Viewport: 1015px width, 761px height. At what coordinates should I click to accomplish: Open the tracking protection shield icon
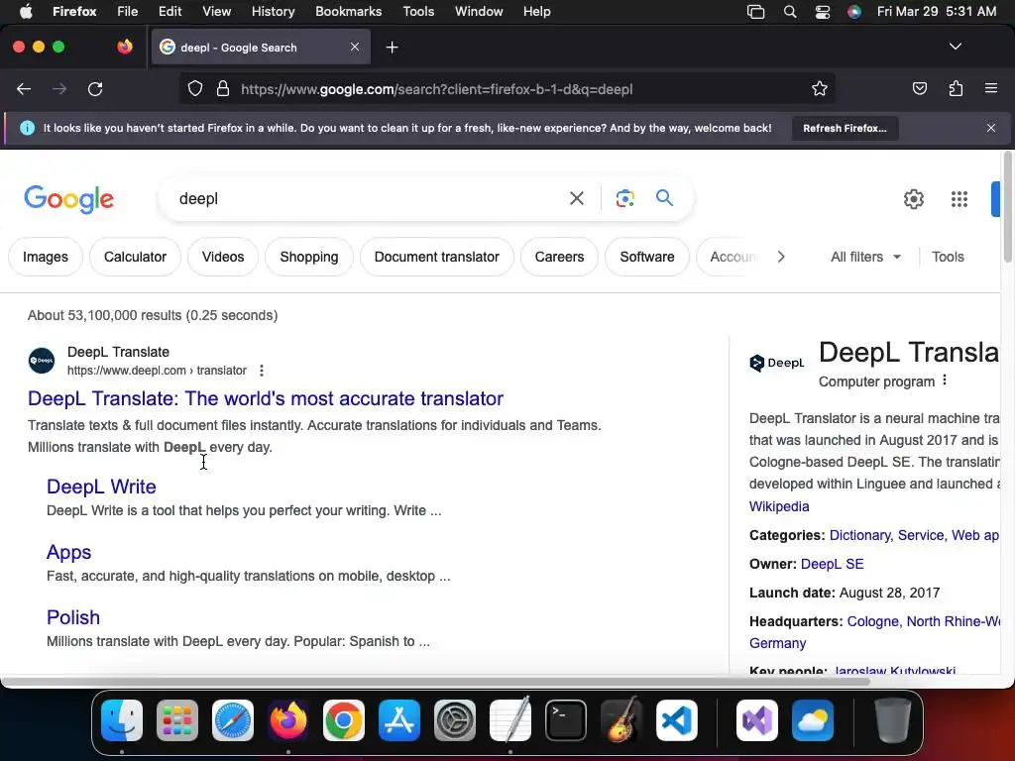coord(195,88)
